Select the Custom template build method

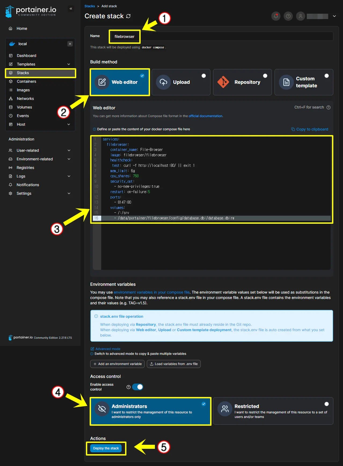pos(304,82)
